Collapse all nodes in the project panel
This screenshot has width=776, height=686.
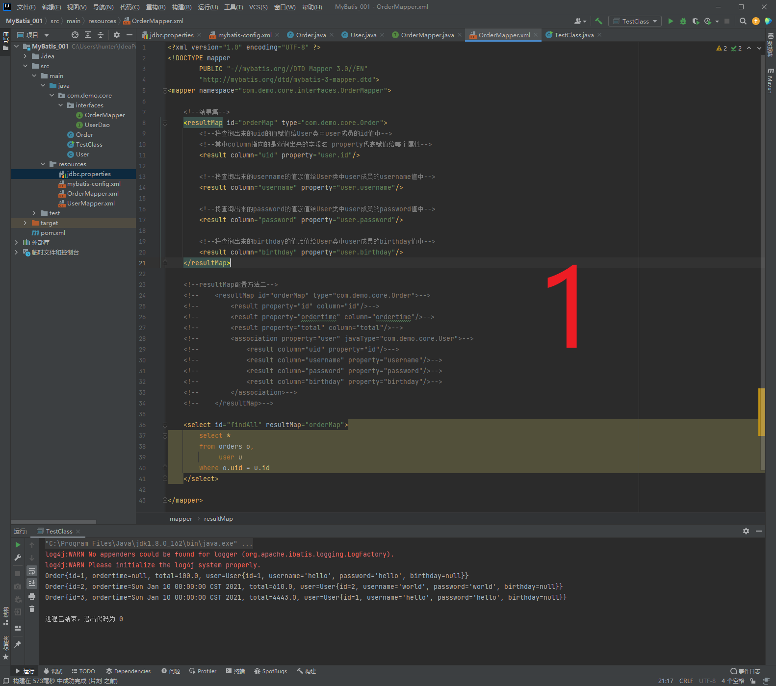(x=101, y=35)
